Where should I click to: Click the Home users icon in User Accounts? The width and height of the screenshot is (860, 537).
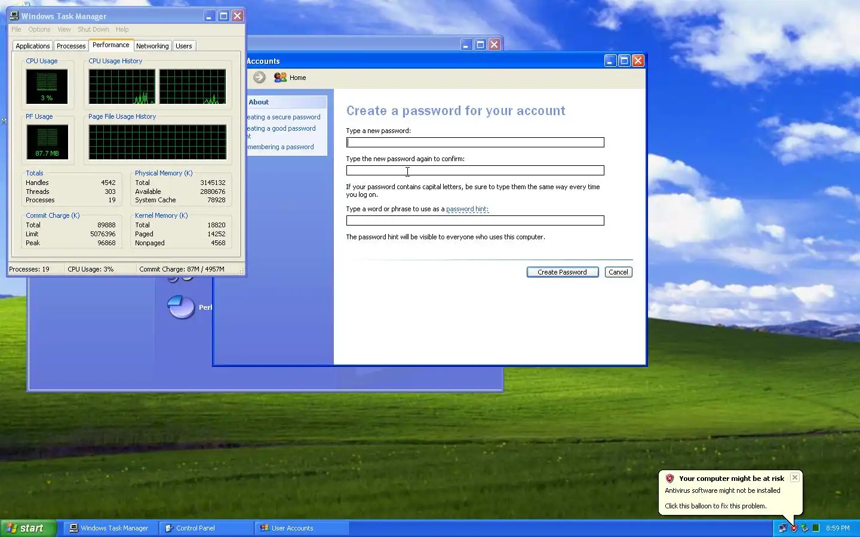click(x=280, y=78)
